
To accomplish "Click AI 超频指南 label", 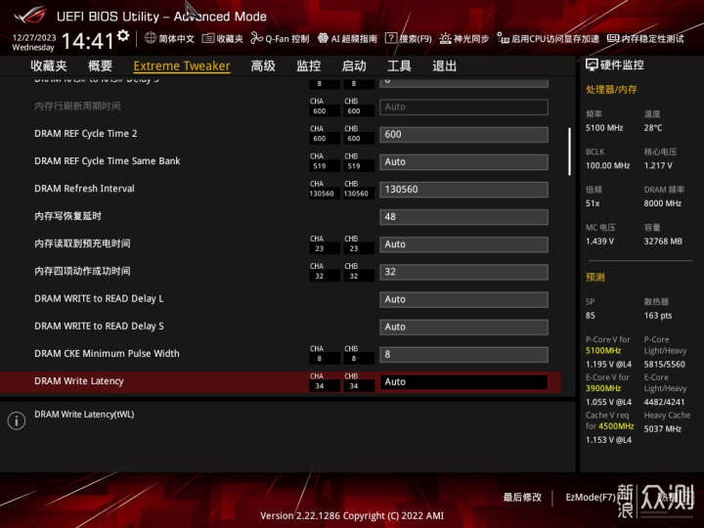I will tap(354, 38).
